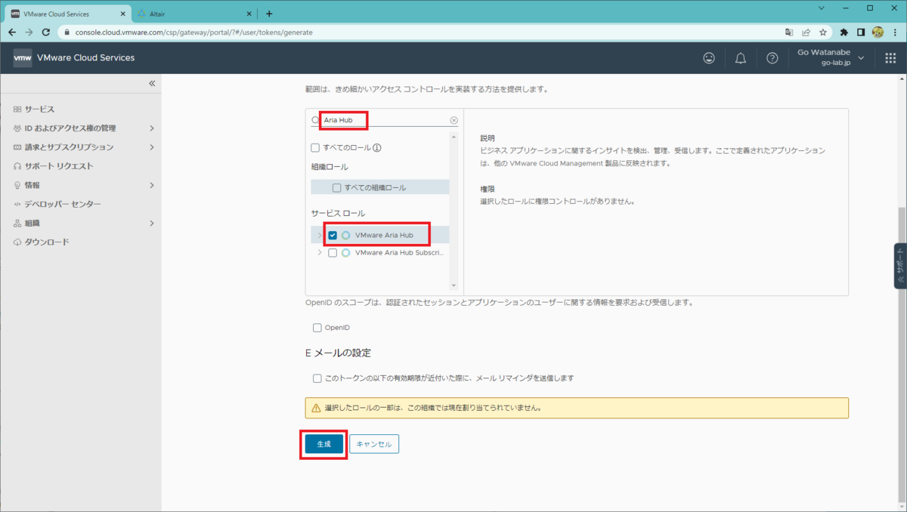Open the notifications bell

[x=741, y=58]
